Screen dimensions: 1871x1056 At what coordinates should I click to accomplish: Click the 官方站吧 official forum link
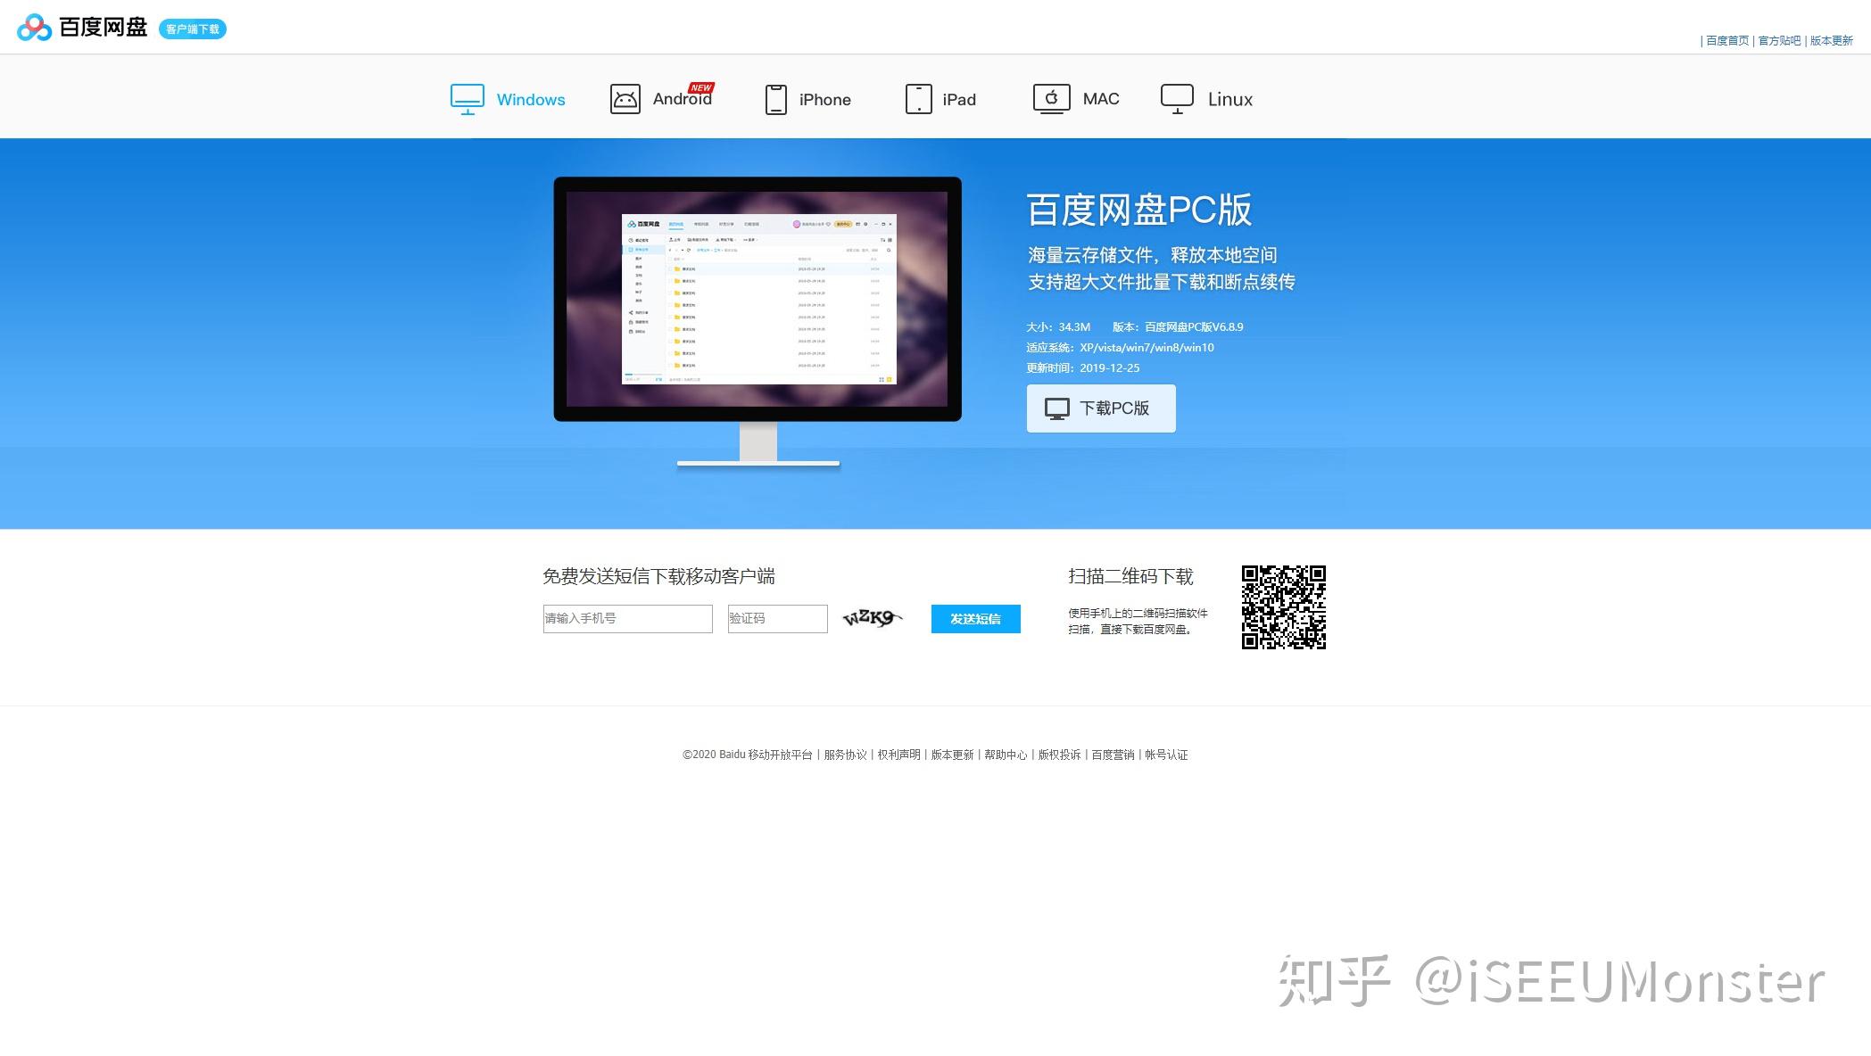coord(1778,41)
